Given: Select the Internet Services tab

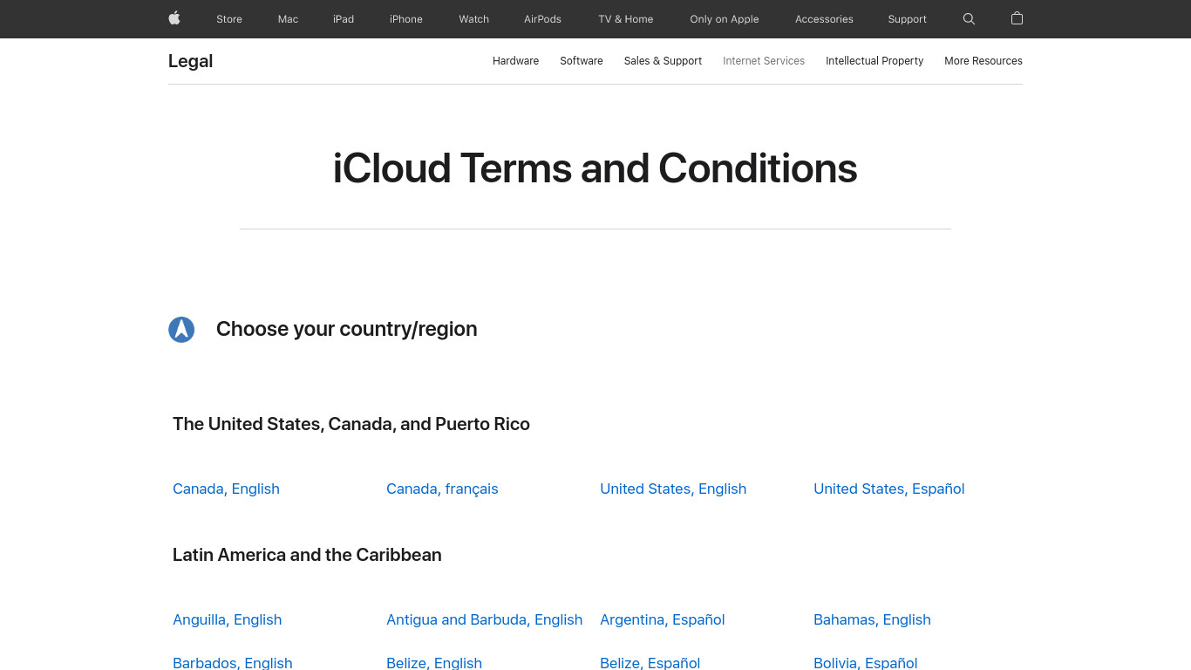Looking at the screenshot, I should pyautogui.click(x=764, y=61).
